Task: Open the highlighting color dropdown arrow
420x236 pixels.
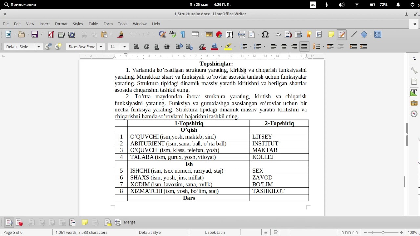Action: [235, 47]
